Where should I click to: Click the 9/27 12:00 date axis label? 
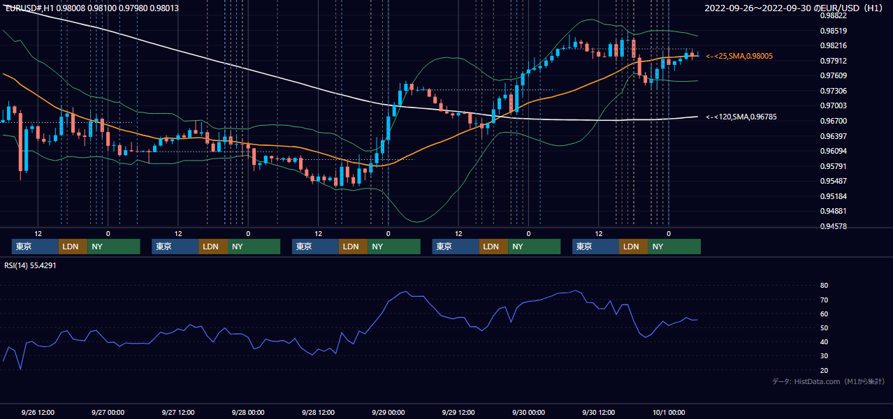click(178, 412)
